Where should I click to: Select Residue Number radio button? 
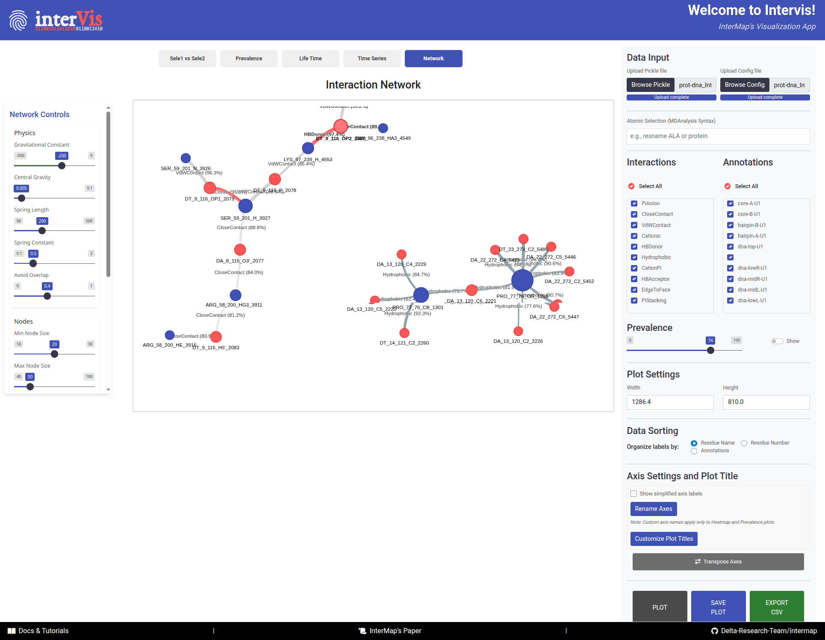tap(744, 443)
